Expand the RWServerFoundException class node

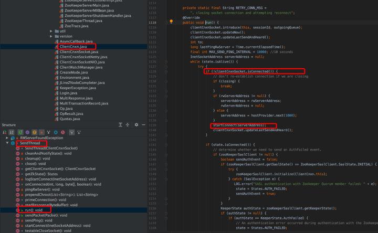(x=7, y=137)
